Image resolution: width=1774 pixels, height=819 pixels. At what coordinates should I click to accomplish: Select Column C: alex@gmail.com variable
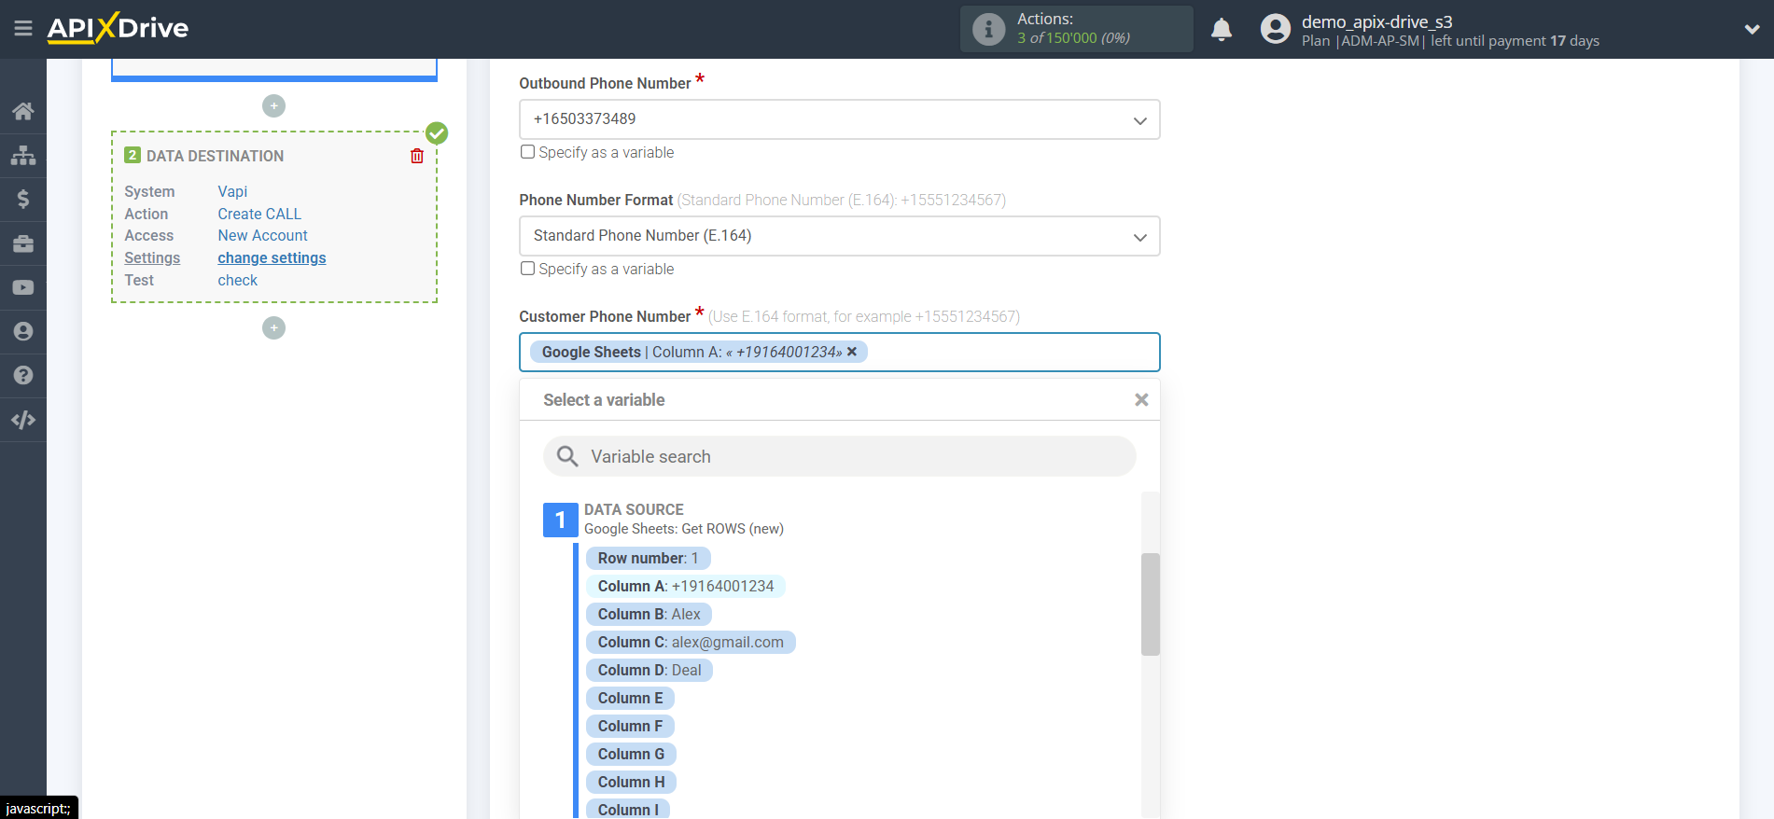[691, 642]
